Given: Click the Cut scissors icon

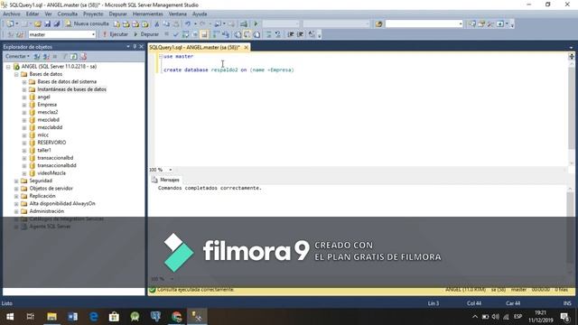Looking at the screenshot, I should coord(156,24).
